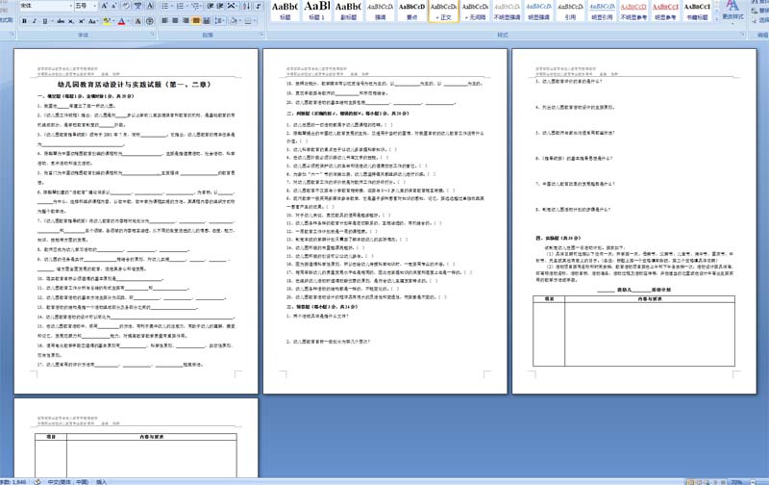
Task: Align text to the right
Action: [x=186, y=20]
